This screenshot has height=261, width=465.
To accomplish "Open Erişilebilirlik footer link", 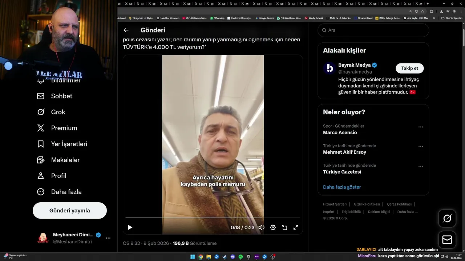I will tap(351, 212).
